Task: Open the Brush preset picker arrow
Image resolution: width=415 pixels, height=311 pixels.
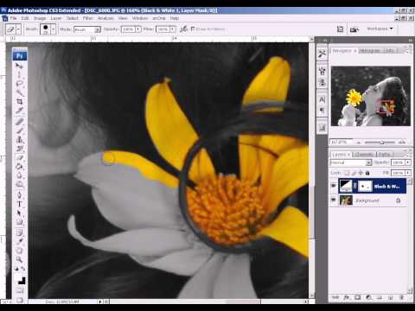Action: point(53,29)
